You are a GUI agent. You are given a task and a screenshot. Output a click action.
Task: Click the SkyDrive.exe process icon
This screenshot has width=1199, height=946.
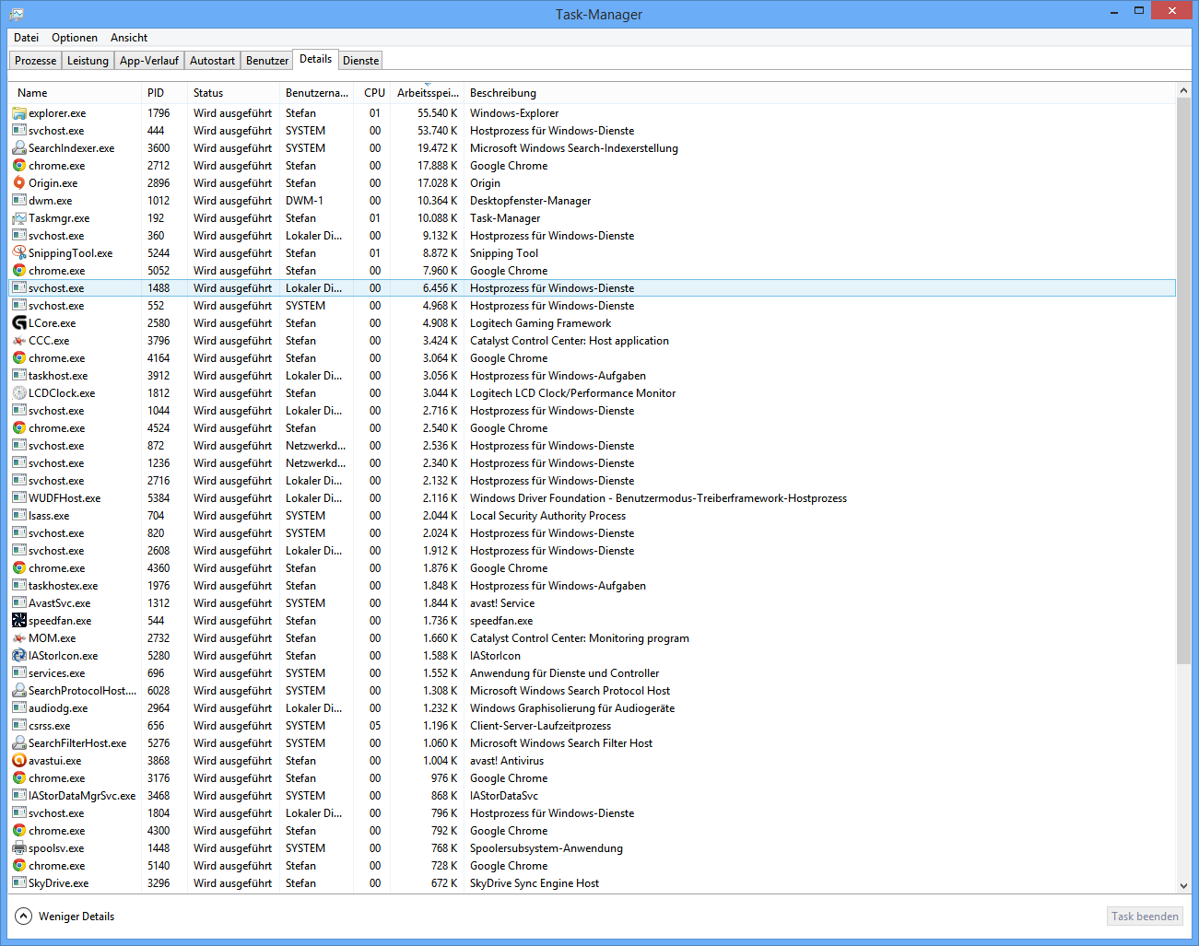pyautogui.click(x=19, y=883)
